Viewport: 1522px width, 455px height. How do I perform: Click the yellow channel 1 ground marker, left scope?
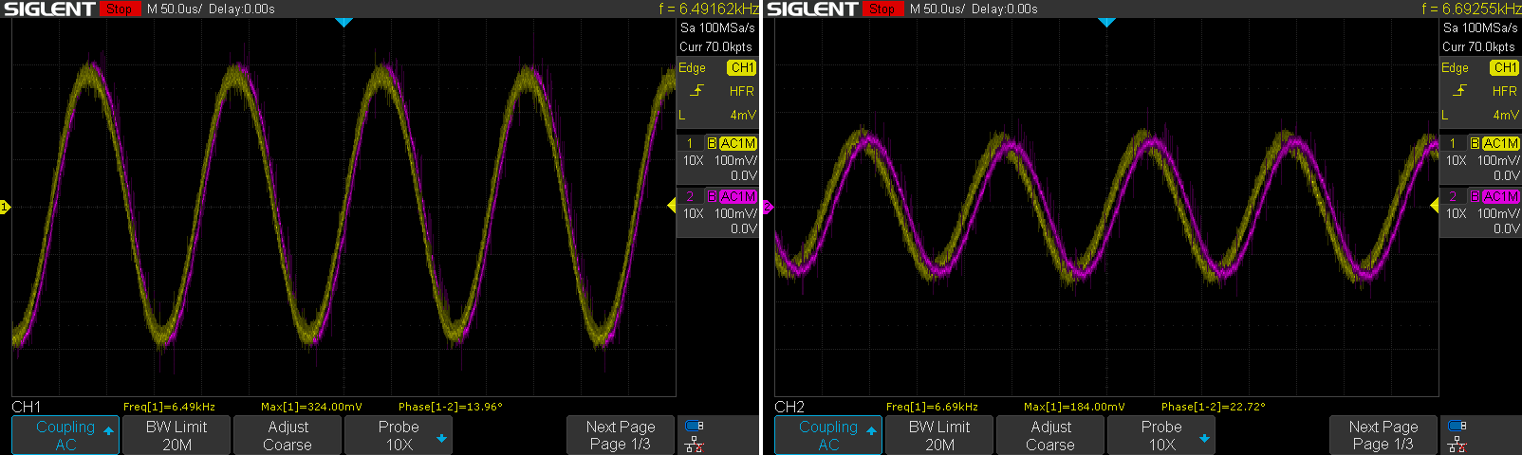(5, 207)
